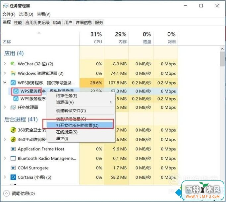Click the 简略信息(D) collapse arrow icon
The height and width of the screenshot is (202, 226).
click(x=6, y=193)
